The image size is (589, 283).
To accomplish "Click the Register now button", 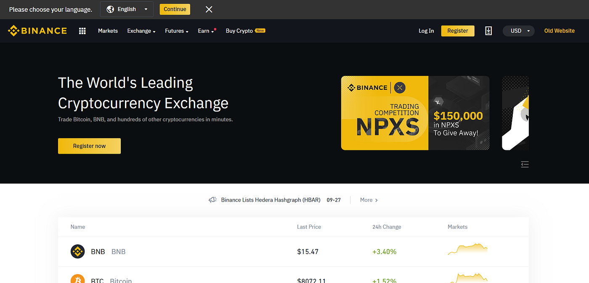I will (89, 146).
